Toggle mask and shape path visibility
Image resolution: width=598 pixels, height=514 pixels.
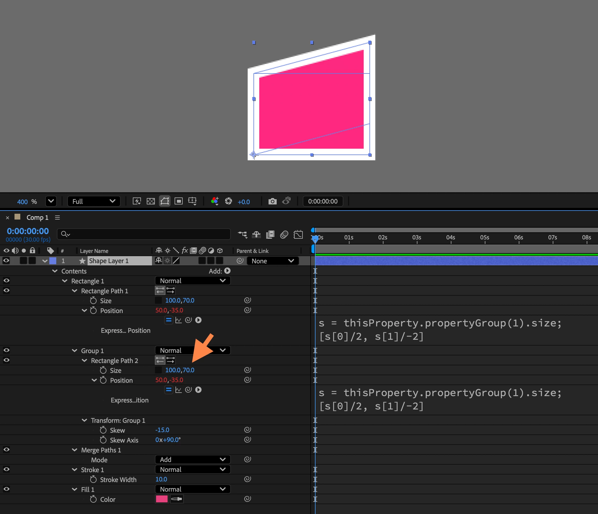pyautogui.click(x=164, y=201)
